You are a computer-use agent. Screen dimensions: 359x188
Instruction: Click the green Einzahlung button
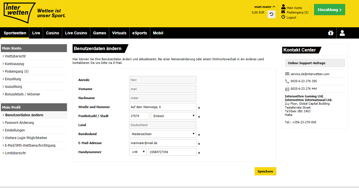pos(329,10)
